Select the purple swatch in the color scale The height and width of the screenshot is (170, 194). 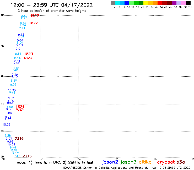coord(174,3)
